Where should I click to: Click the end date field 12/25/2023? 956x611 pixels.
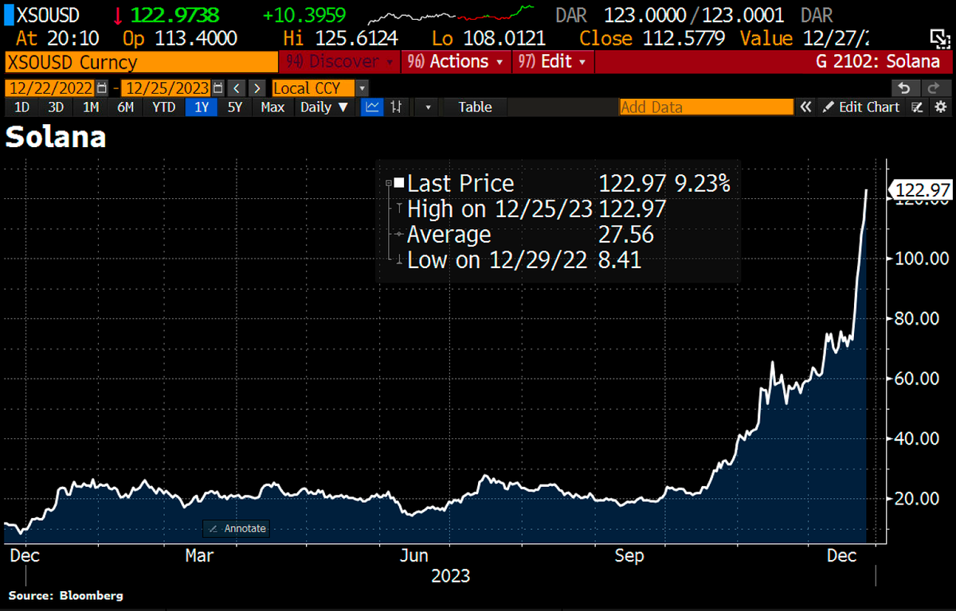(166, 88)
